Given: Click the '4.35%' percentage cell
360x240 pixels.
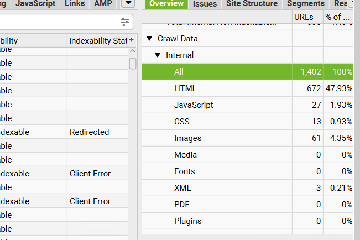Looking at the screenshot, I should tap(338, 138).
